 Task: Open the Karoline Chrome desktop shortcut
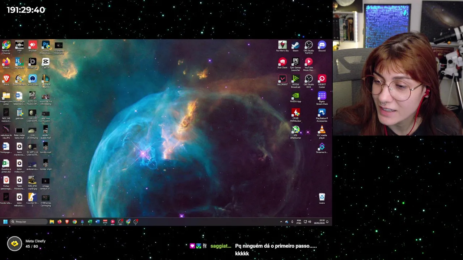6,47
